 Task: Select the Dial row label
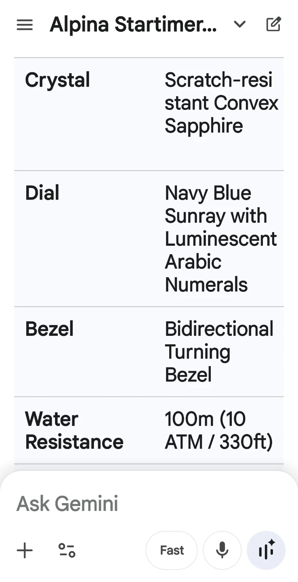[x=42, y=193]
